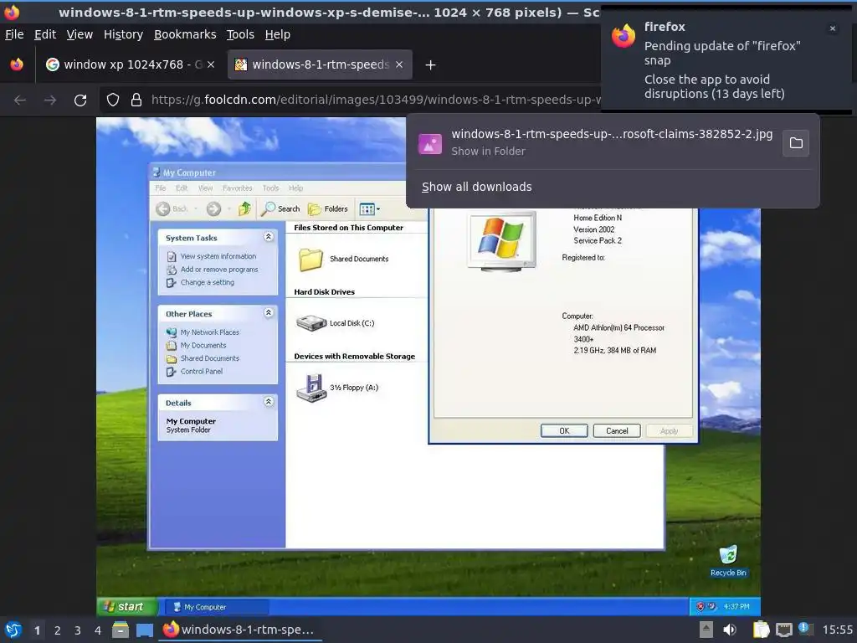857x643 pixels.
Task: Open the clipboard manager tray icon
Action: 761,630
